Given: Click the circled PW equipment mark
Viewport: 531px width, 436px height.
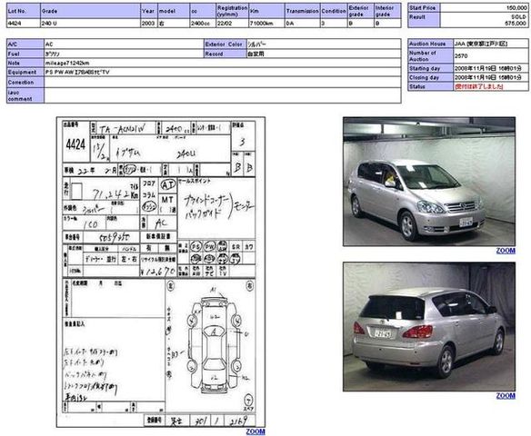Looking at the screenshot, I should (209, 246).
